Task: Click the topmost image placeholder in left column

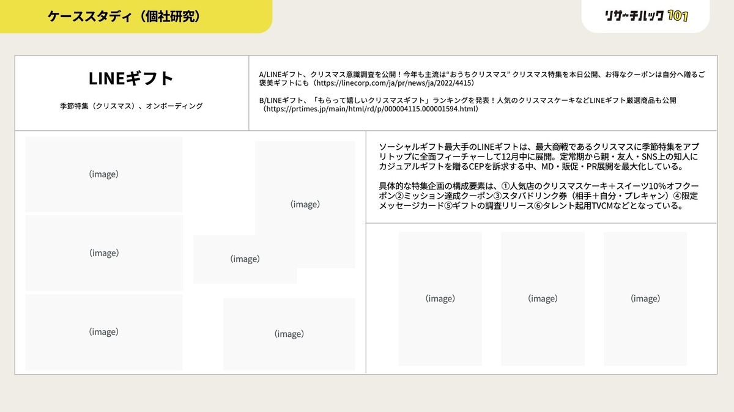Action: [104, 174]
